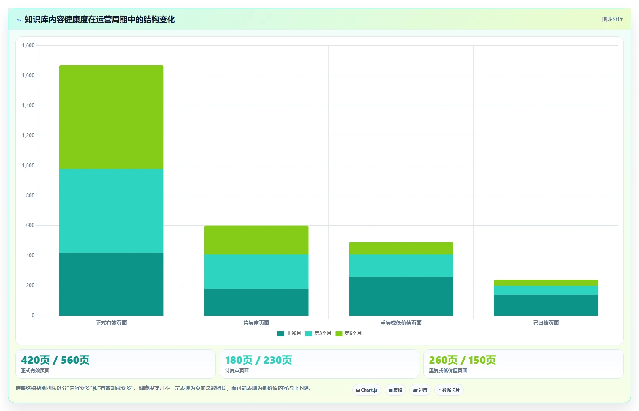Click the footer note starting with 堆叠结构帮助团队

[164, 388]
